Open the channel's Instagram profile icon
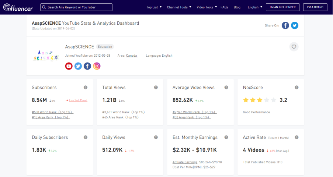Screen dimensions: 333x177 (x=97, y=66)
